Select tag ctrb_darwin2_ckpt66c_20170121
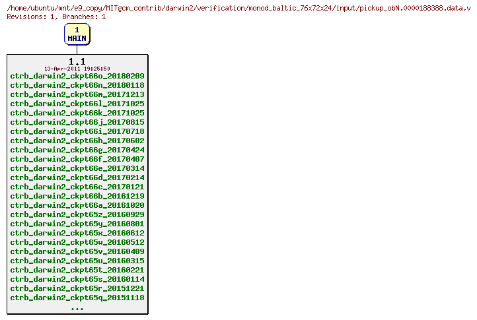This screenshot has width=477, height=320. 77,187
